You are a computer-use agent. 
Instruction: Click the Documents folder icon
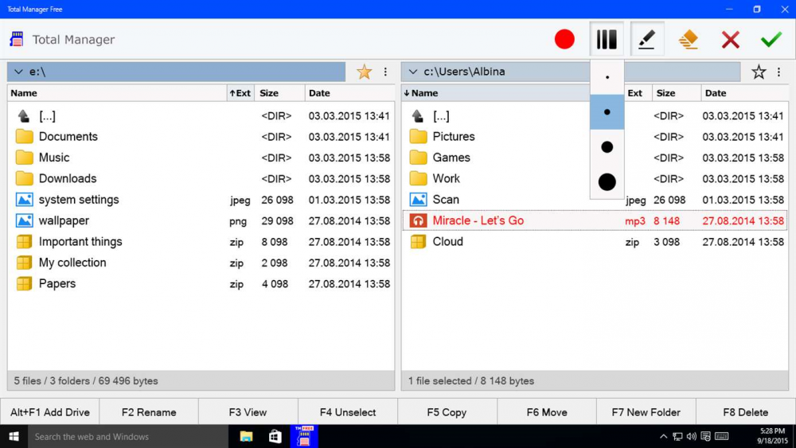coord(24,137)
